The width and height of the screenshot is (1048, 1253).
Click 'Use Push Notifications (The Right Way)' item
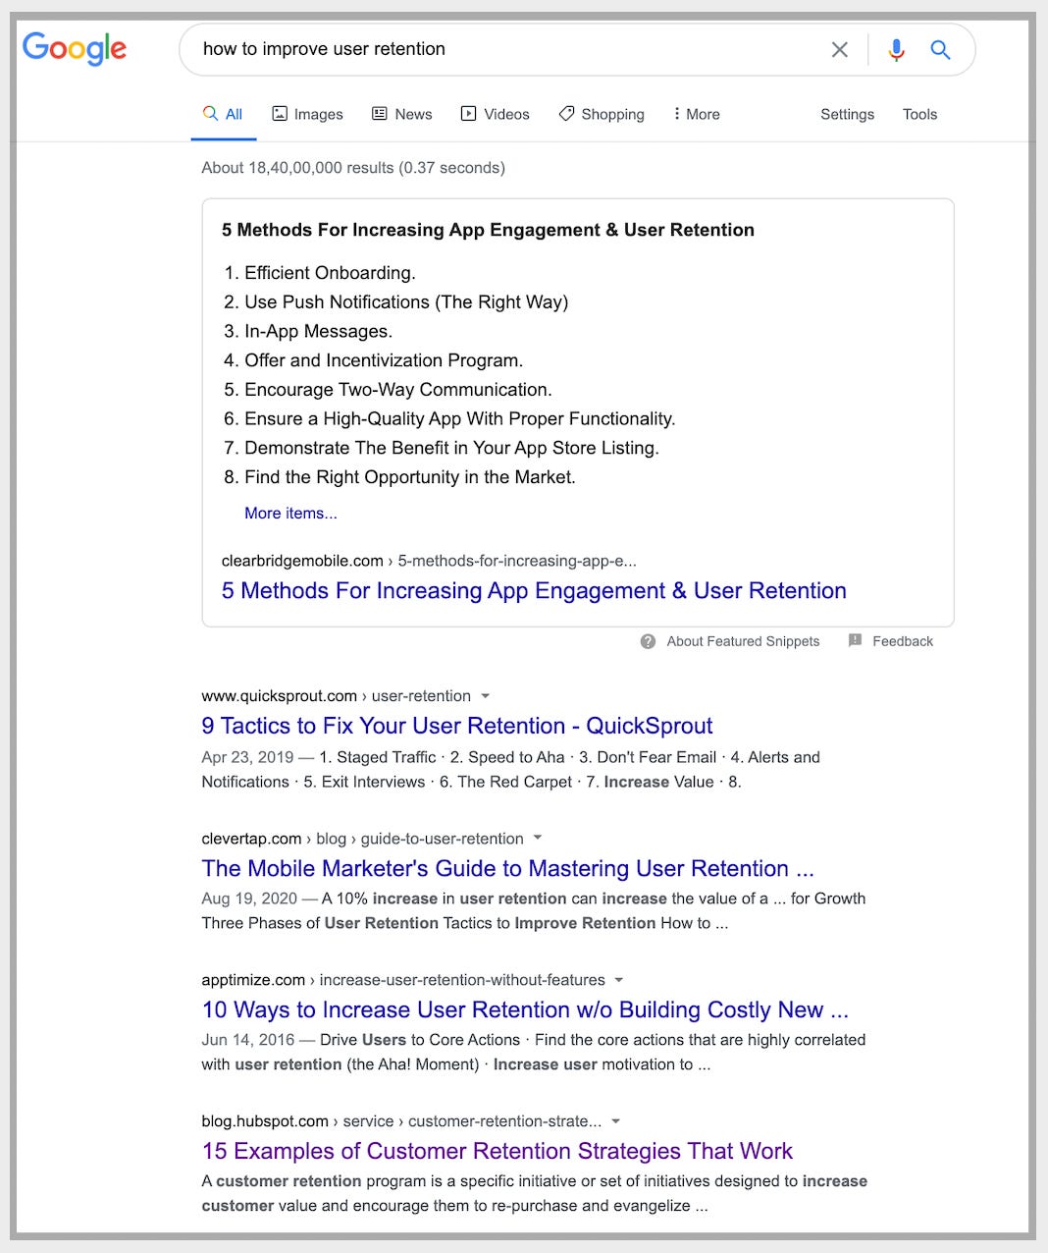[x=406, y=302]
